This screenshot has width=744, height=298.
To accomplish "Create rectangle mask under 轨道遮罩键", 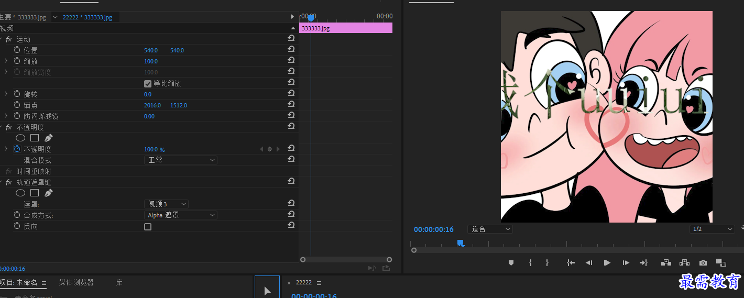I will pyautogui.click(x=35, y=193).
